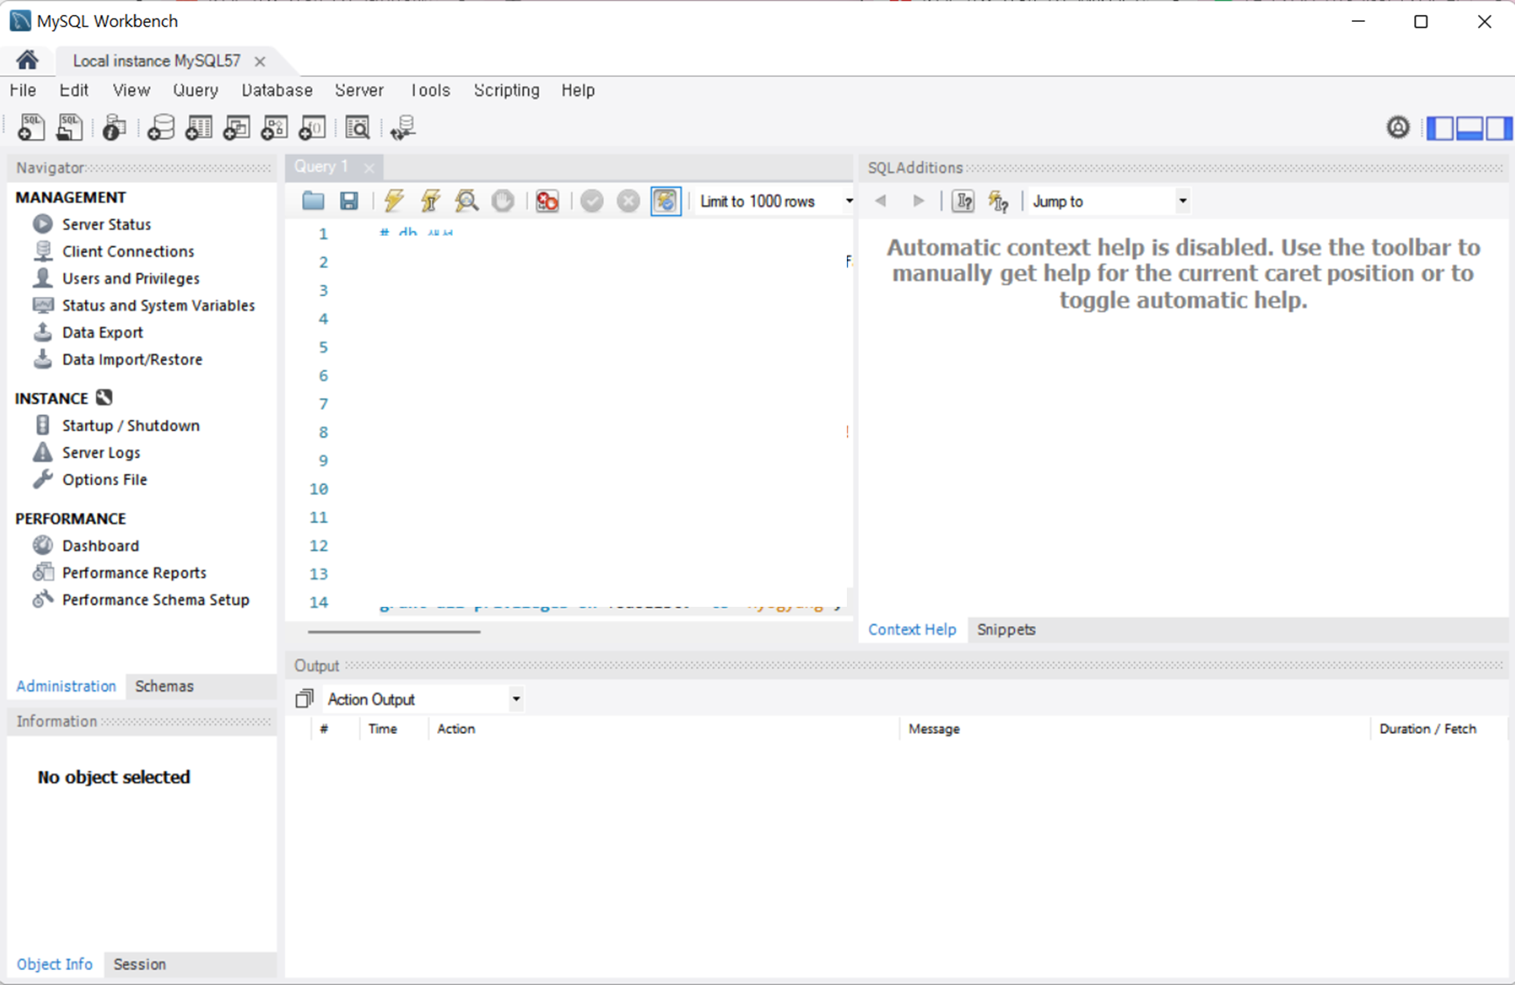Open Users and Privileges
The width and height of the screenshot is (1515, 985).
pyautogui.click(x=130, y=278)
